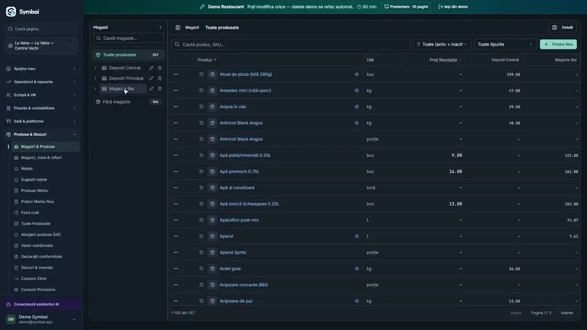Screen dimensions: 587x330
Task: Focus the Caută produs, SKU search field
Action: 291,44
